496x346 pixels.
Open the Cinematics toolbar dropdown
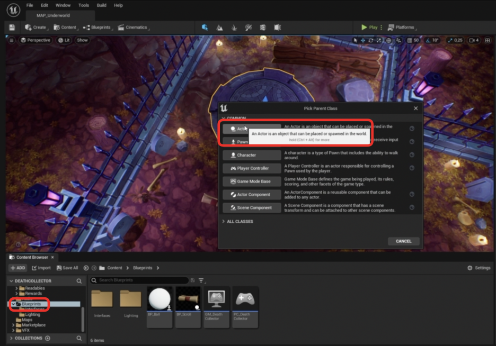pyautogui.click(x=133, y=28)
